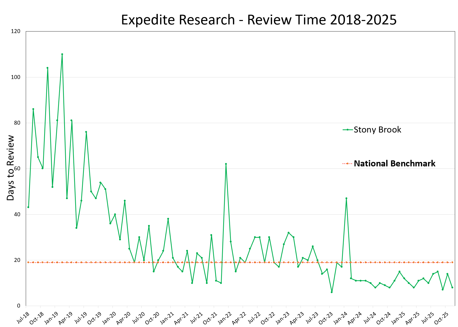The height and width of the screenshot is (327, 458).
Task: Open the vertical axis value list
Action: (16, 168)
